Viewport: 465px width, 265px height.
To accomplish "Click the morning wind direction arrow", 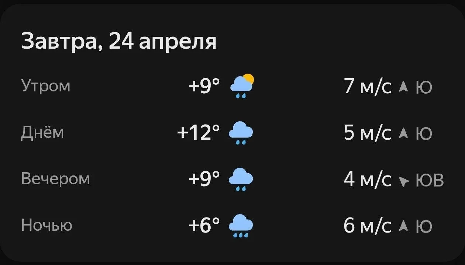I will click(403, 87).
